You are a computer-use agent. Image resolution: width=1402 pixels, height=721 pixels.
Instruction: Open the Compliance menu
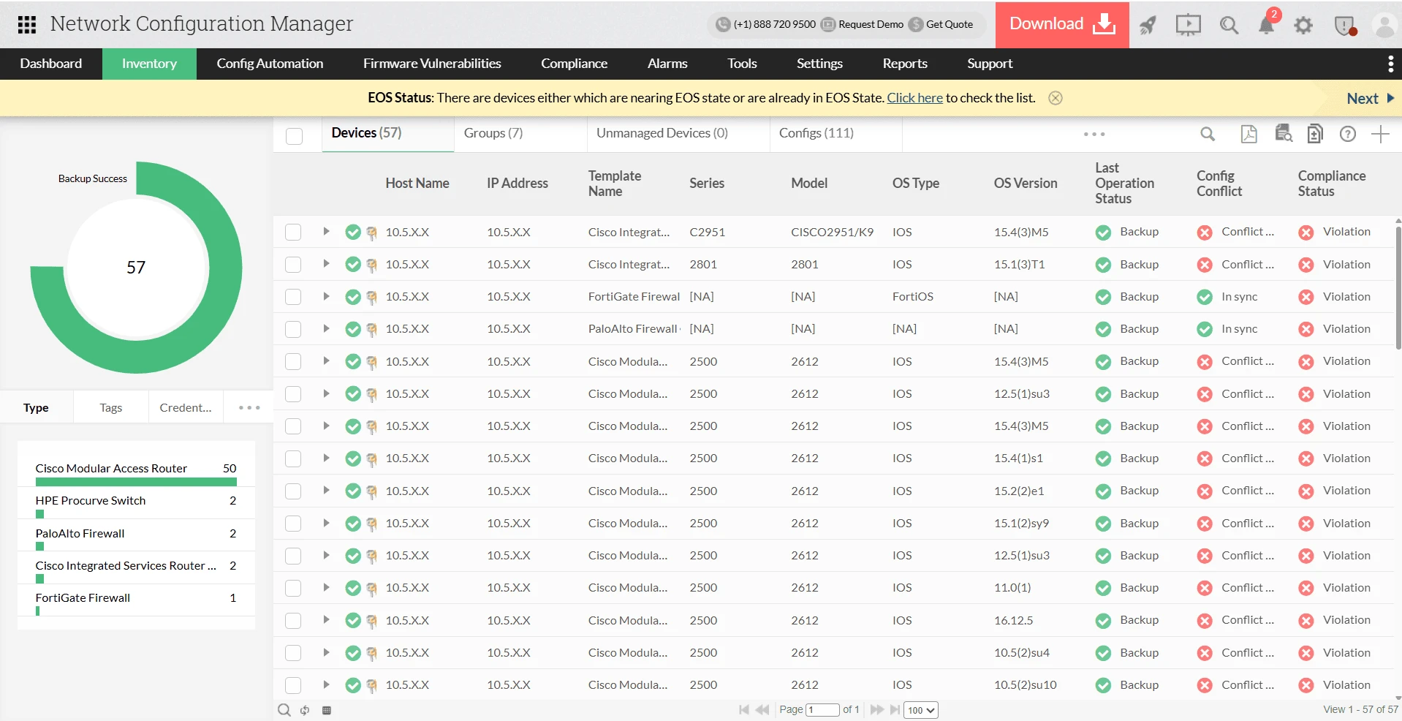tap(574, 64)
